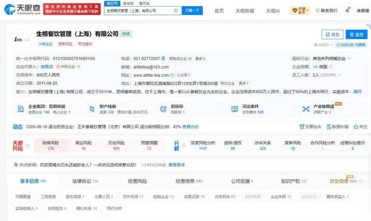This screenshot has width=371, height=221.
Task: Select the 周边风险 16 risk tab
Action: (83, 146)
